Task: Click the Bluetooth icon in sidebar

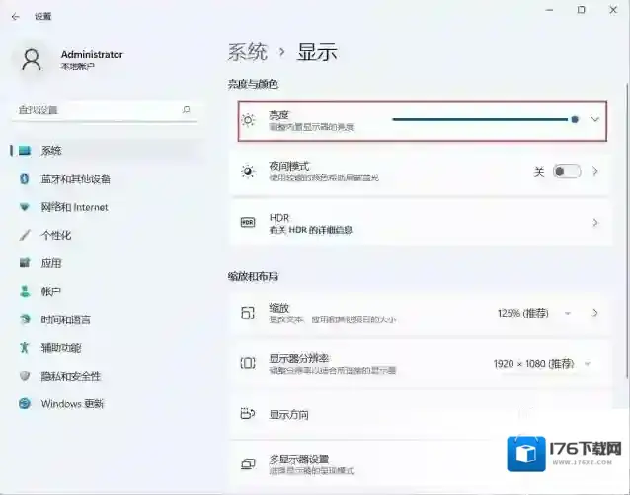Action: [x=25, y=178]
